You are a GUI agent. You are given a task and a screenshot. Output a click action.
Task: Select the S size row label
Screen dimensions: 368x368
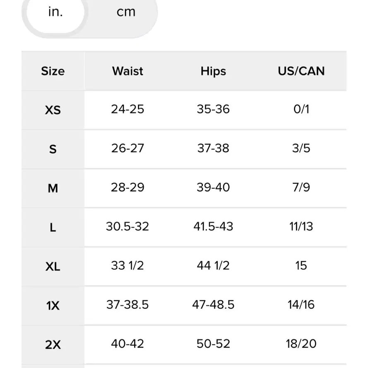point(53,149)
